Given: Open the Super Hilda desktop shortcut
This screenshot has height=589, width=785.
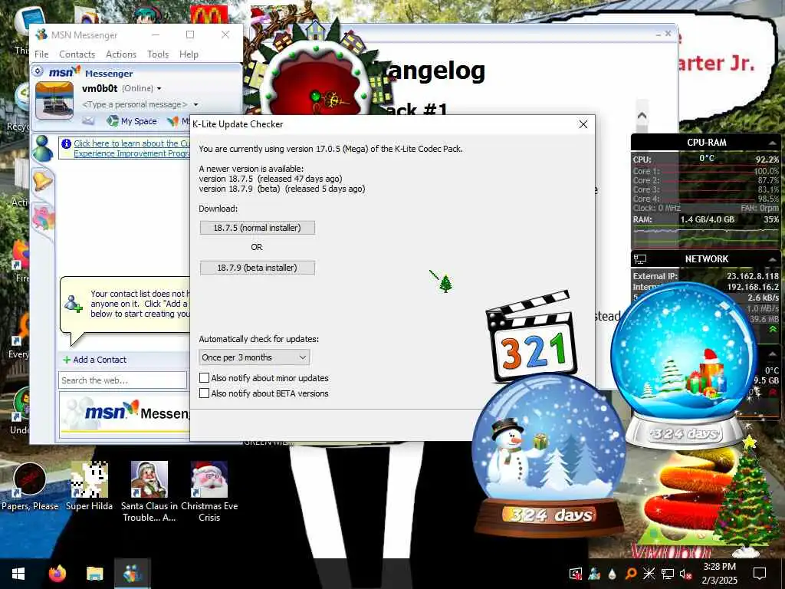Looking at the screenshot, I should pos(89,485).
